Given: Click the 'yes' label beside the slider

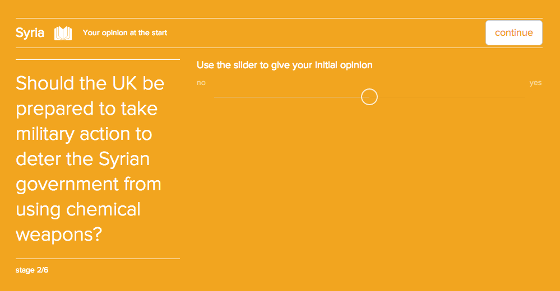Looking at the screenshot, I should click(x=535, y=83).
